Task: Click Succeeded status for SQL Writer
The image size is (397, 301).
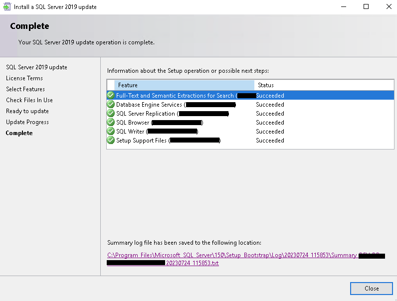Action: [x=270, y=131]
